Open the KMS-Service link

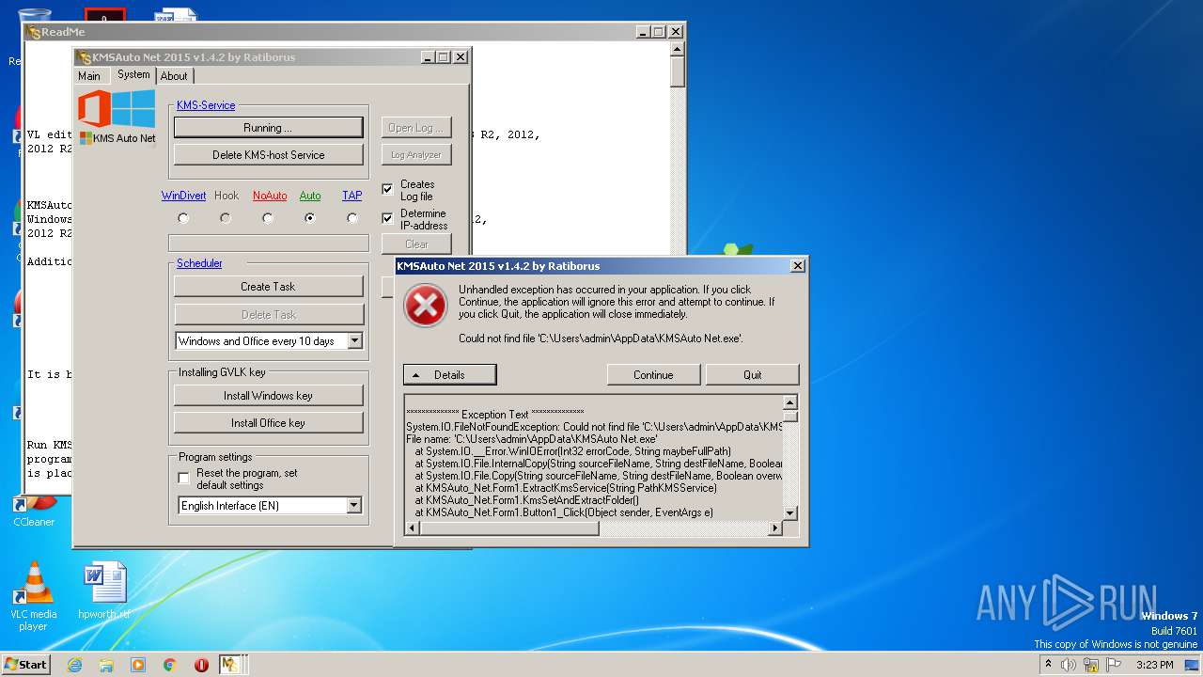206,105
